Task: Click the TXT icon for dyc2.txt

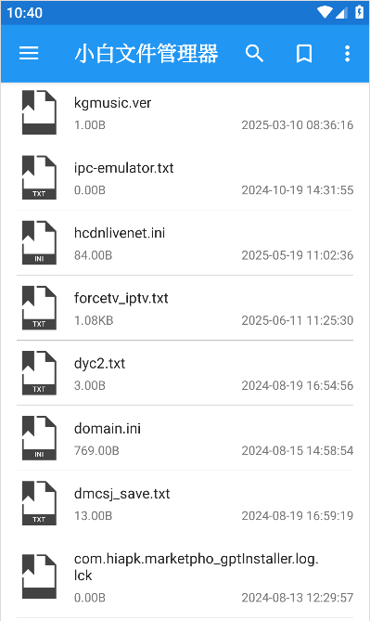Action: (x=39, y=373)
